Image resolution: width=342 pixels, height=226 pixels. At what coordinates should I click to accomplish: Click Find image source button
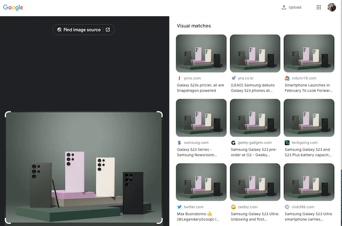(84, 30)
